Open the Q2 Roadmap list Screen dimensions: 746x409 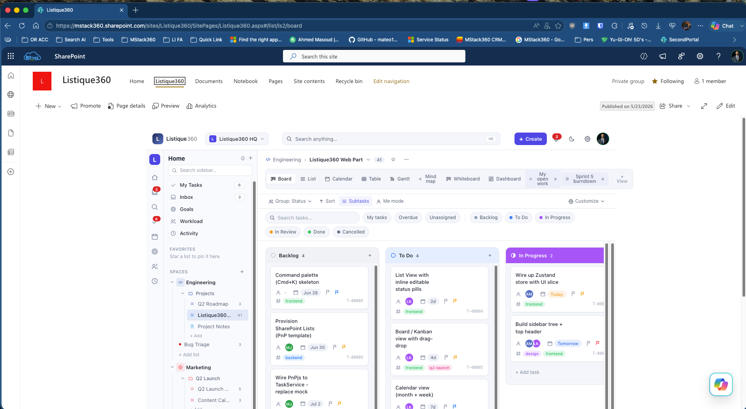pos(217,304)
